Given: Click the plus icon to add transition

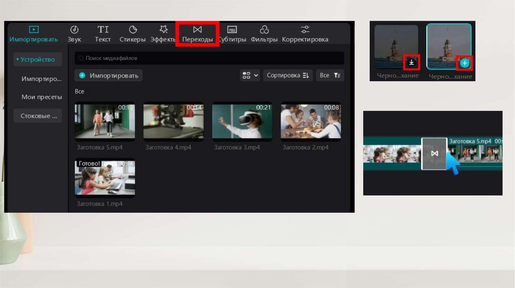Looking at the screenshot, I should pyautogui.click(x=465, y=63).
